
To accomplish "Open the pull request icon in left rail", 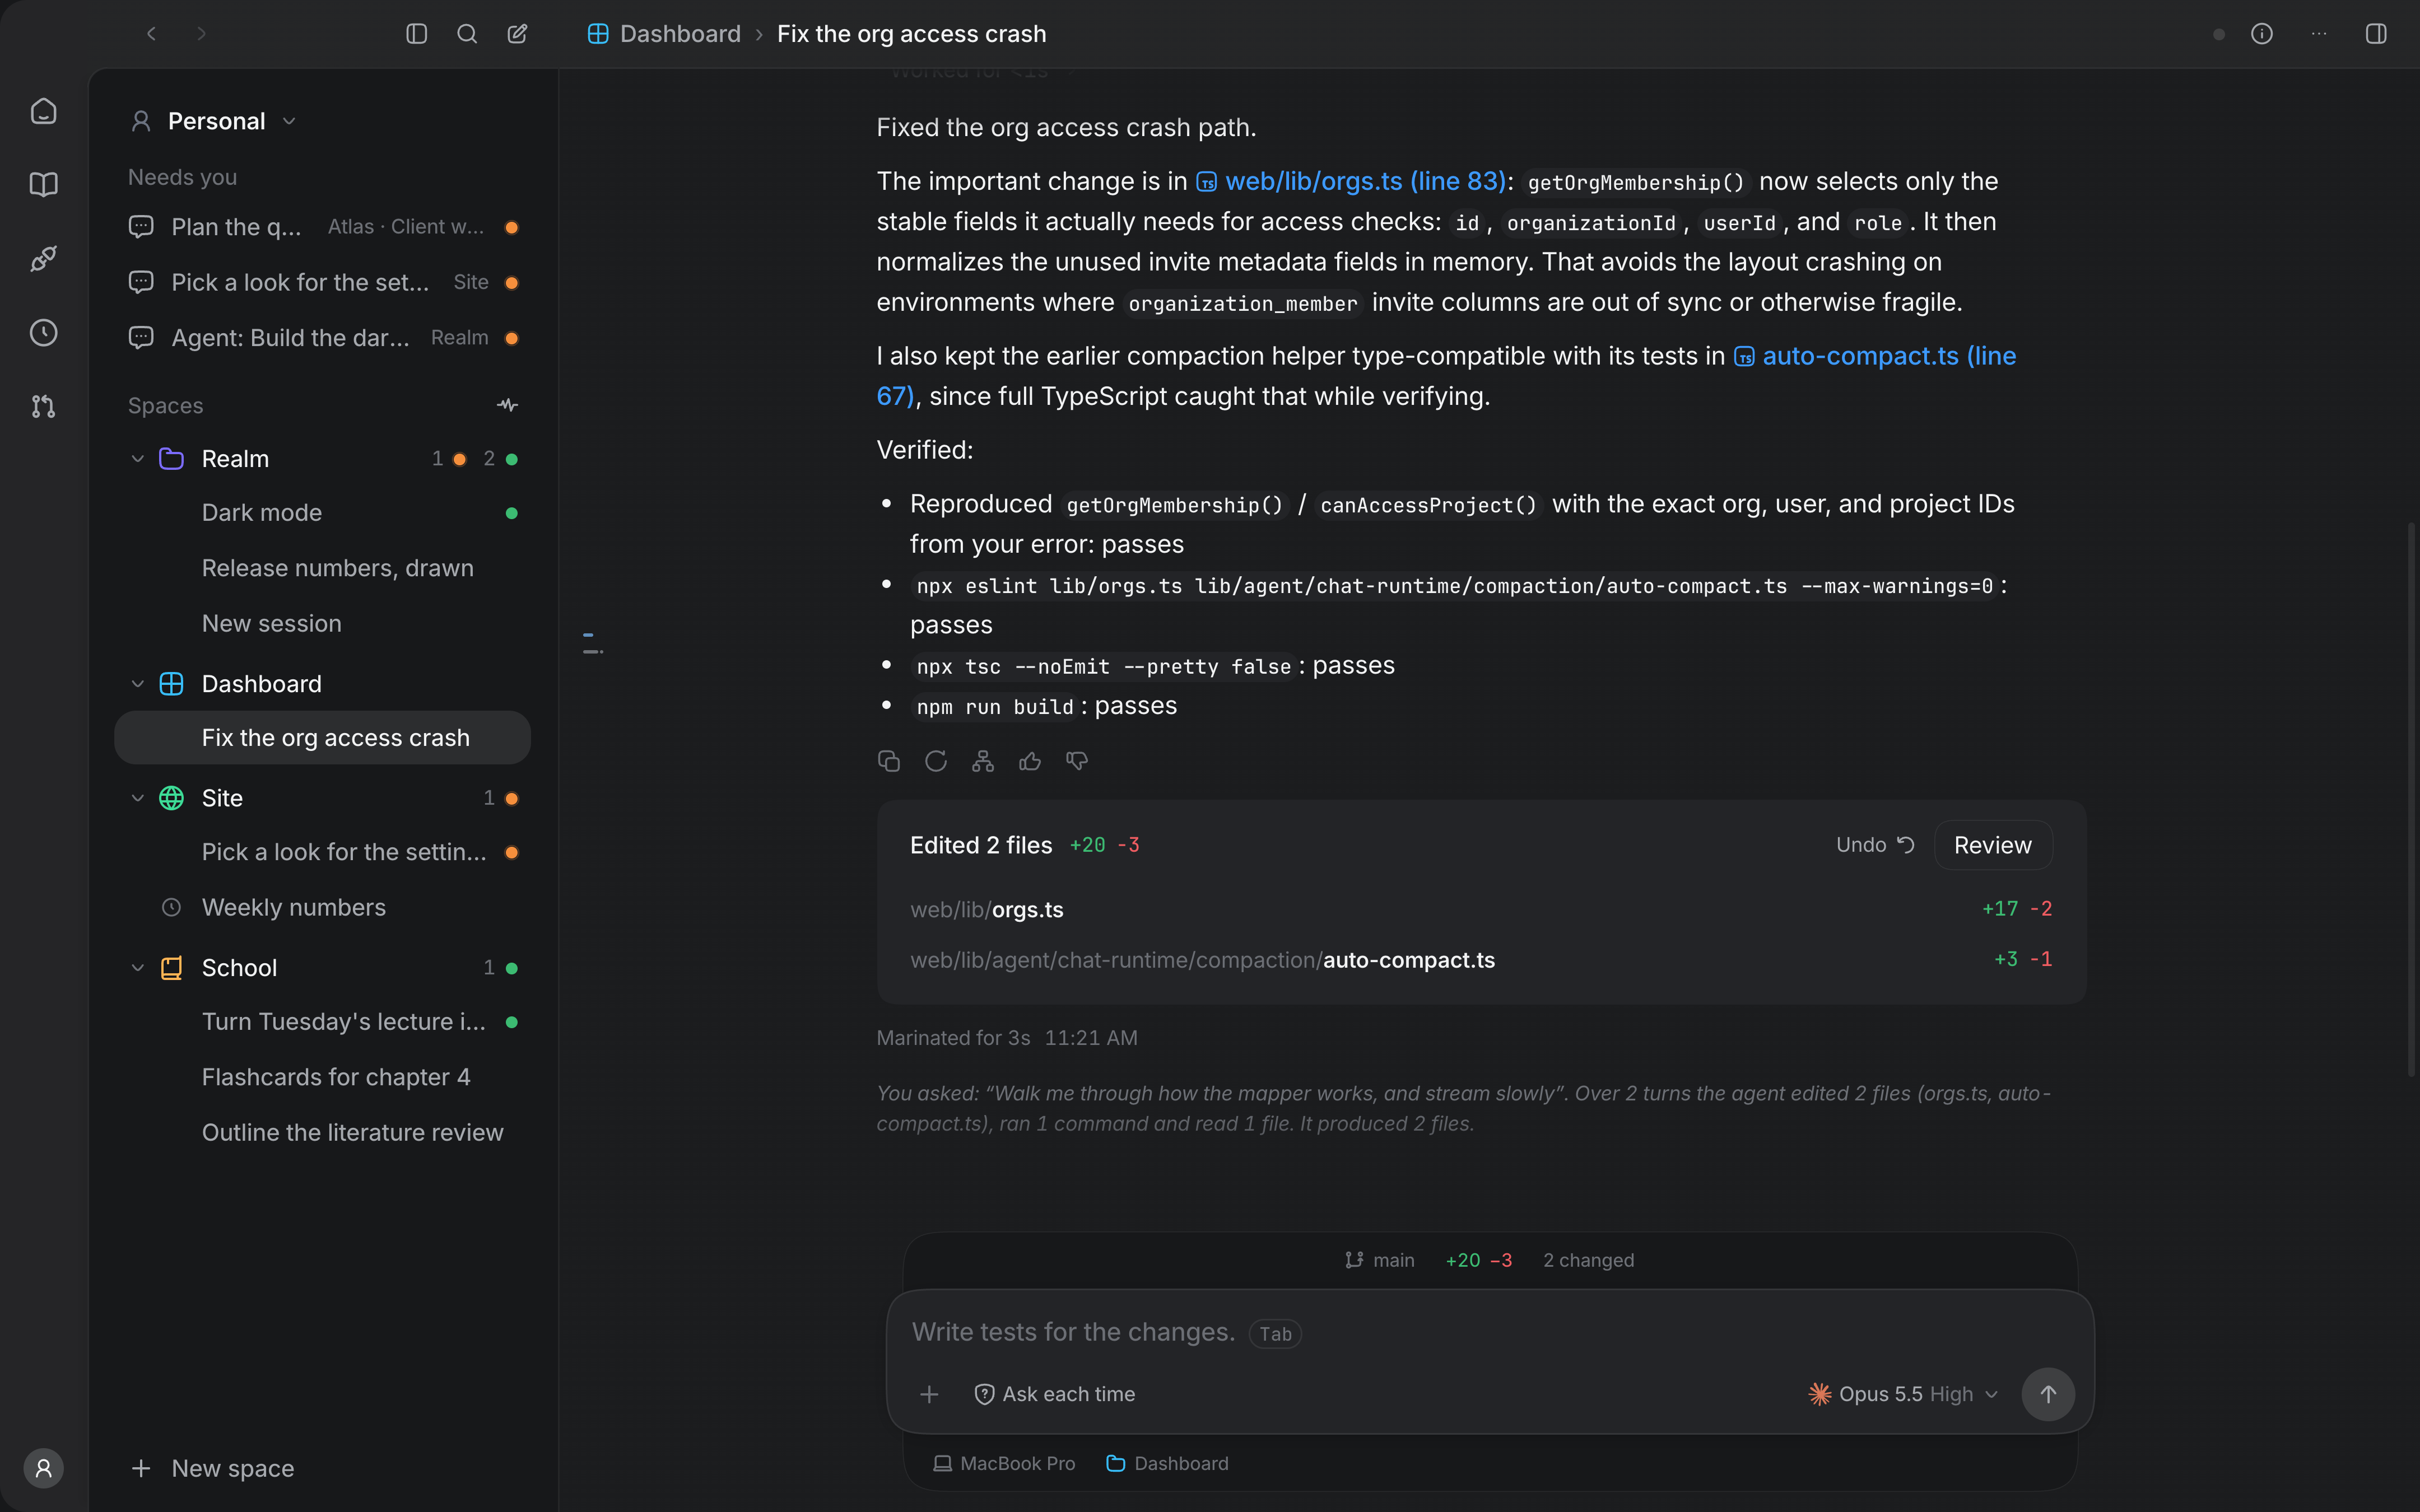I will [43, 407].
